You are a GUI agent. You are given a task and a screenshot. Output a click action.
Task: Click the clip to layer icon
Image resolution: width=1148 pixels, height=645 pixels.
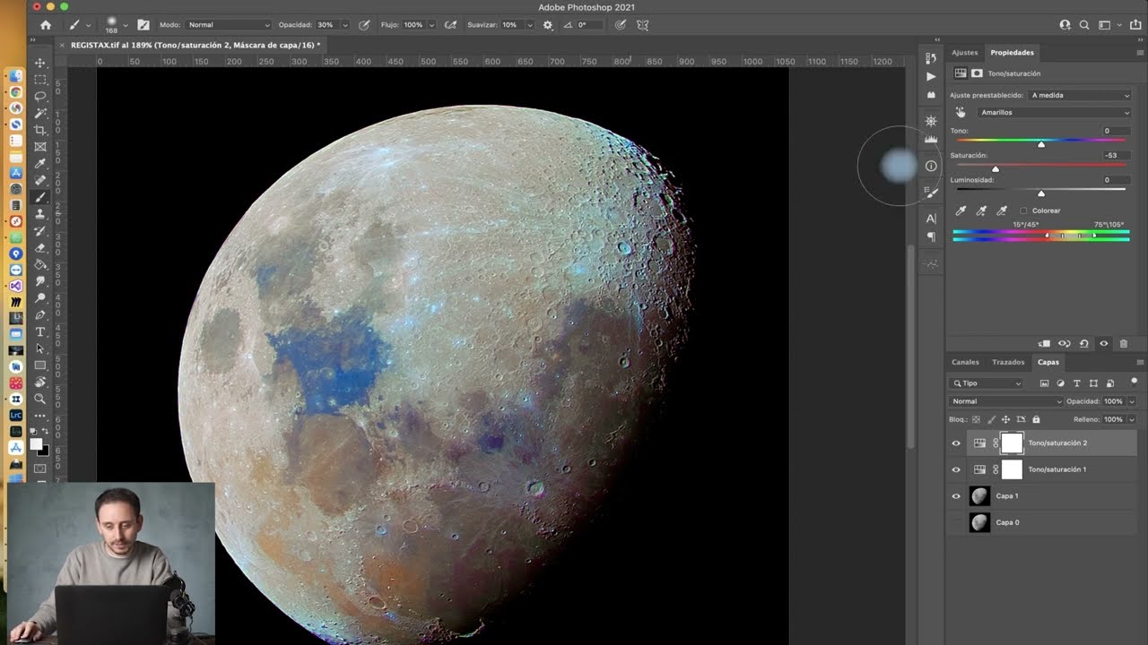[1044, 343]
